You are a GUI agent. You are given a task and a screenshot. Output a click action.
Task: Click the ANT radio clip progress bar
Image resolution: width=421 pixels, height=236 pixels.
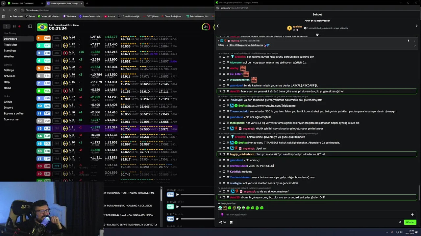pyautogui.click(x=198, y=206)
